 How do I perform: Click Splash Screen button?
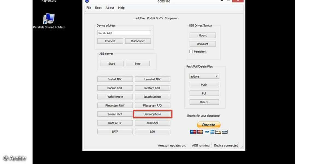153,97
